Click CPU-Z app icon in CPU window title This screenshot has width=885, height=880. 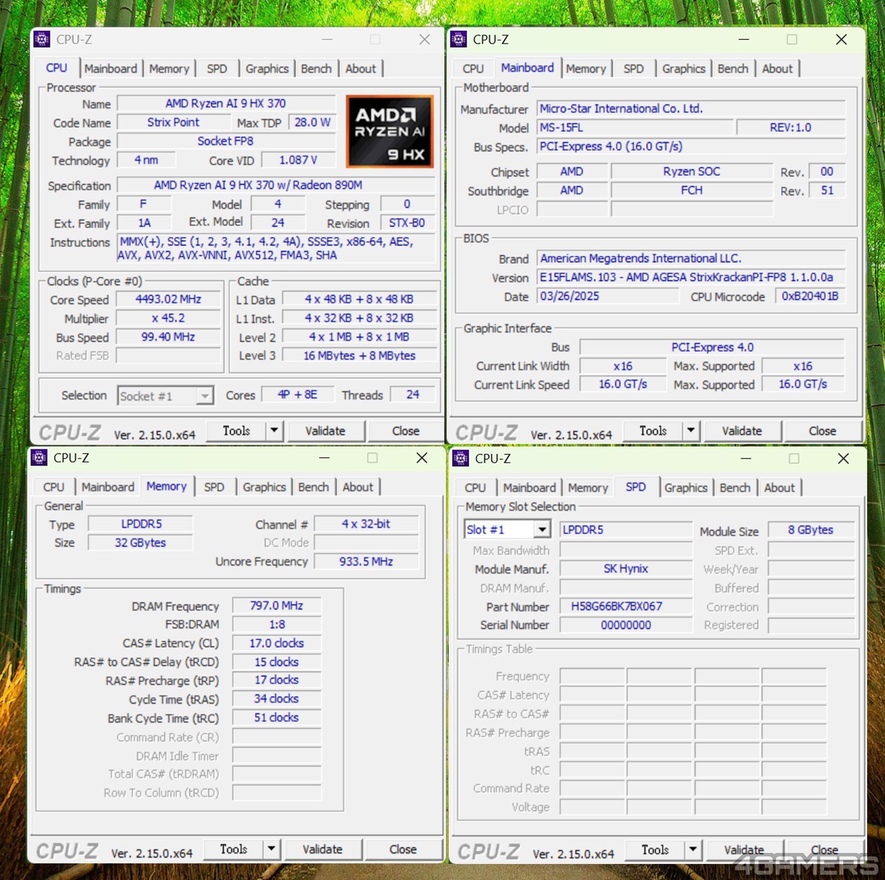click(42, 39)
